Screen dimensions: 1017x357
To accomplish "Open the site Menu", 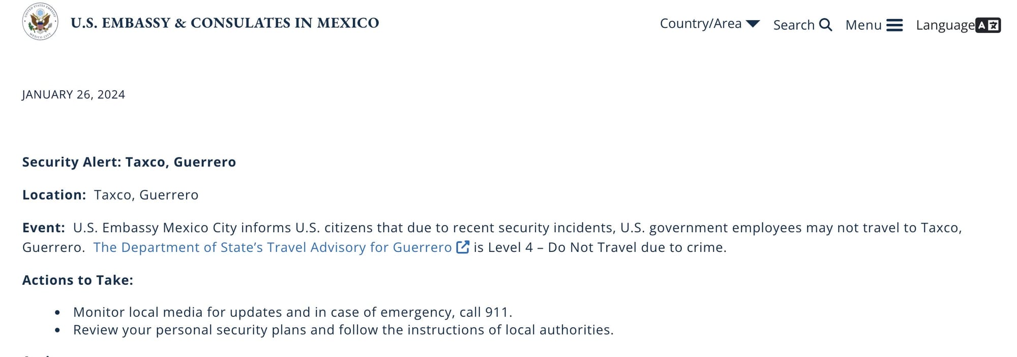I will (x=863, y=25).
